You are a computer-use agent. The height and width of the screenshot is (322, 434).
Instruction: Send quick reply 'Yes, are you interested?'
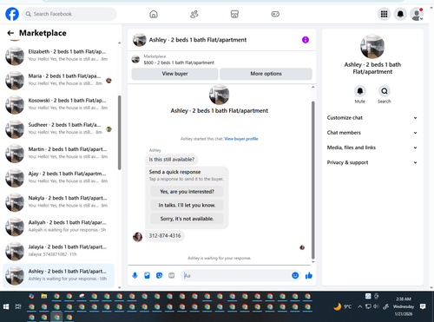[187, 192]
